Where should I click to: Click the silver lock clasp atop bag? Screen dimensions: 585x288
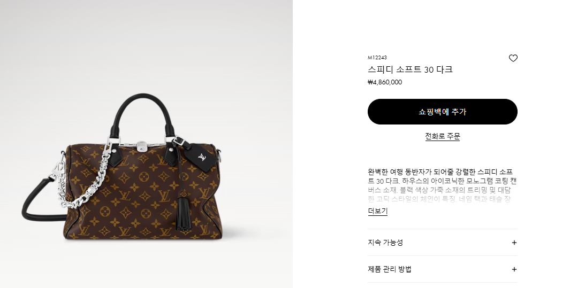[x=141, y=146]
